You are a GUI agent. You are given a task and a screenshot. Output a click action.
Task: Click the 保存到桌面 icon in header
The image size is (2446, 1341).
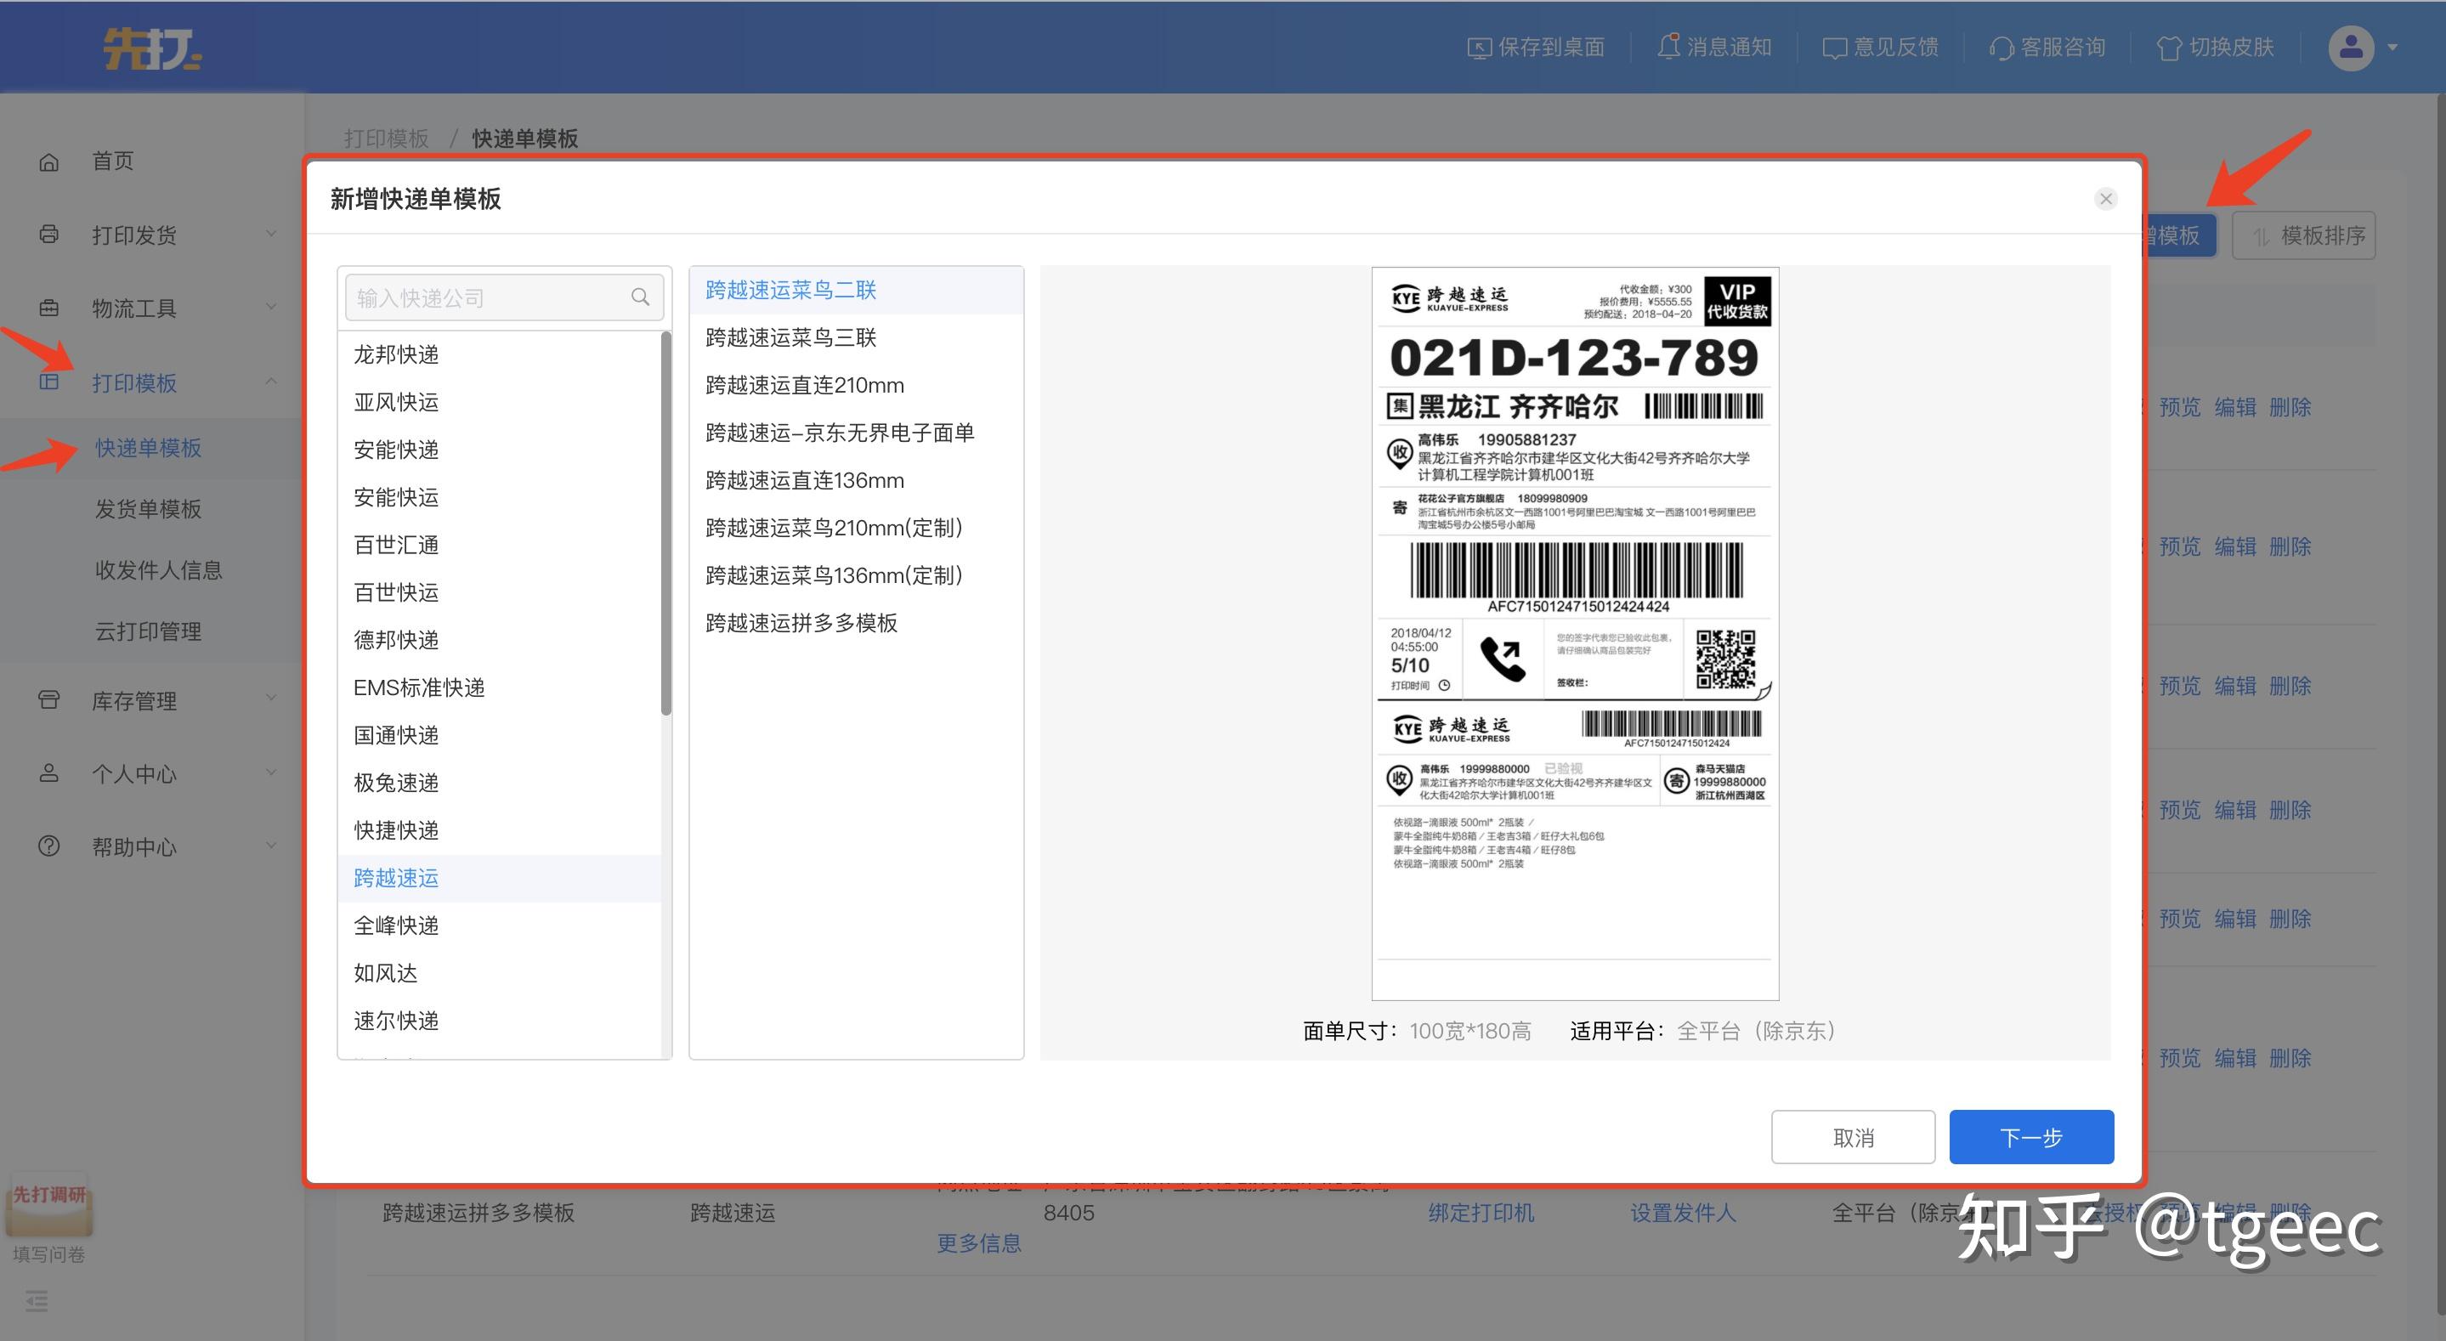[x=1480, y=48]
